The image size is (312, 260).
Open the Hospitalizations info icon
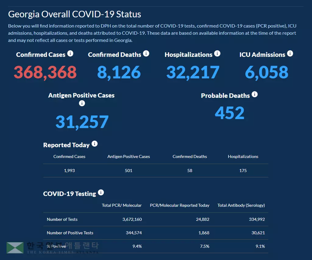click(x=217, y=54)
